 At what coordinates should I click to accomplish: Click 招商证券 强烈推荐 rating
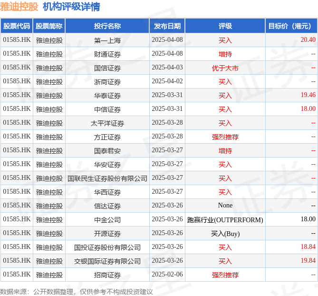tap(225, 275)
